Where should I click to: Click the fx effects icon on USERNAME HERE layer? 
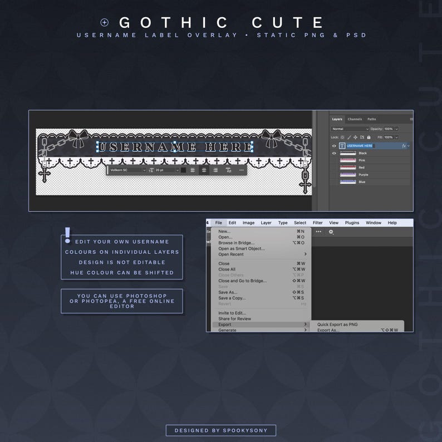click(x=404, y=146)
